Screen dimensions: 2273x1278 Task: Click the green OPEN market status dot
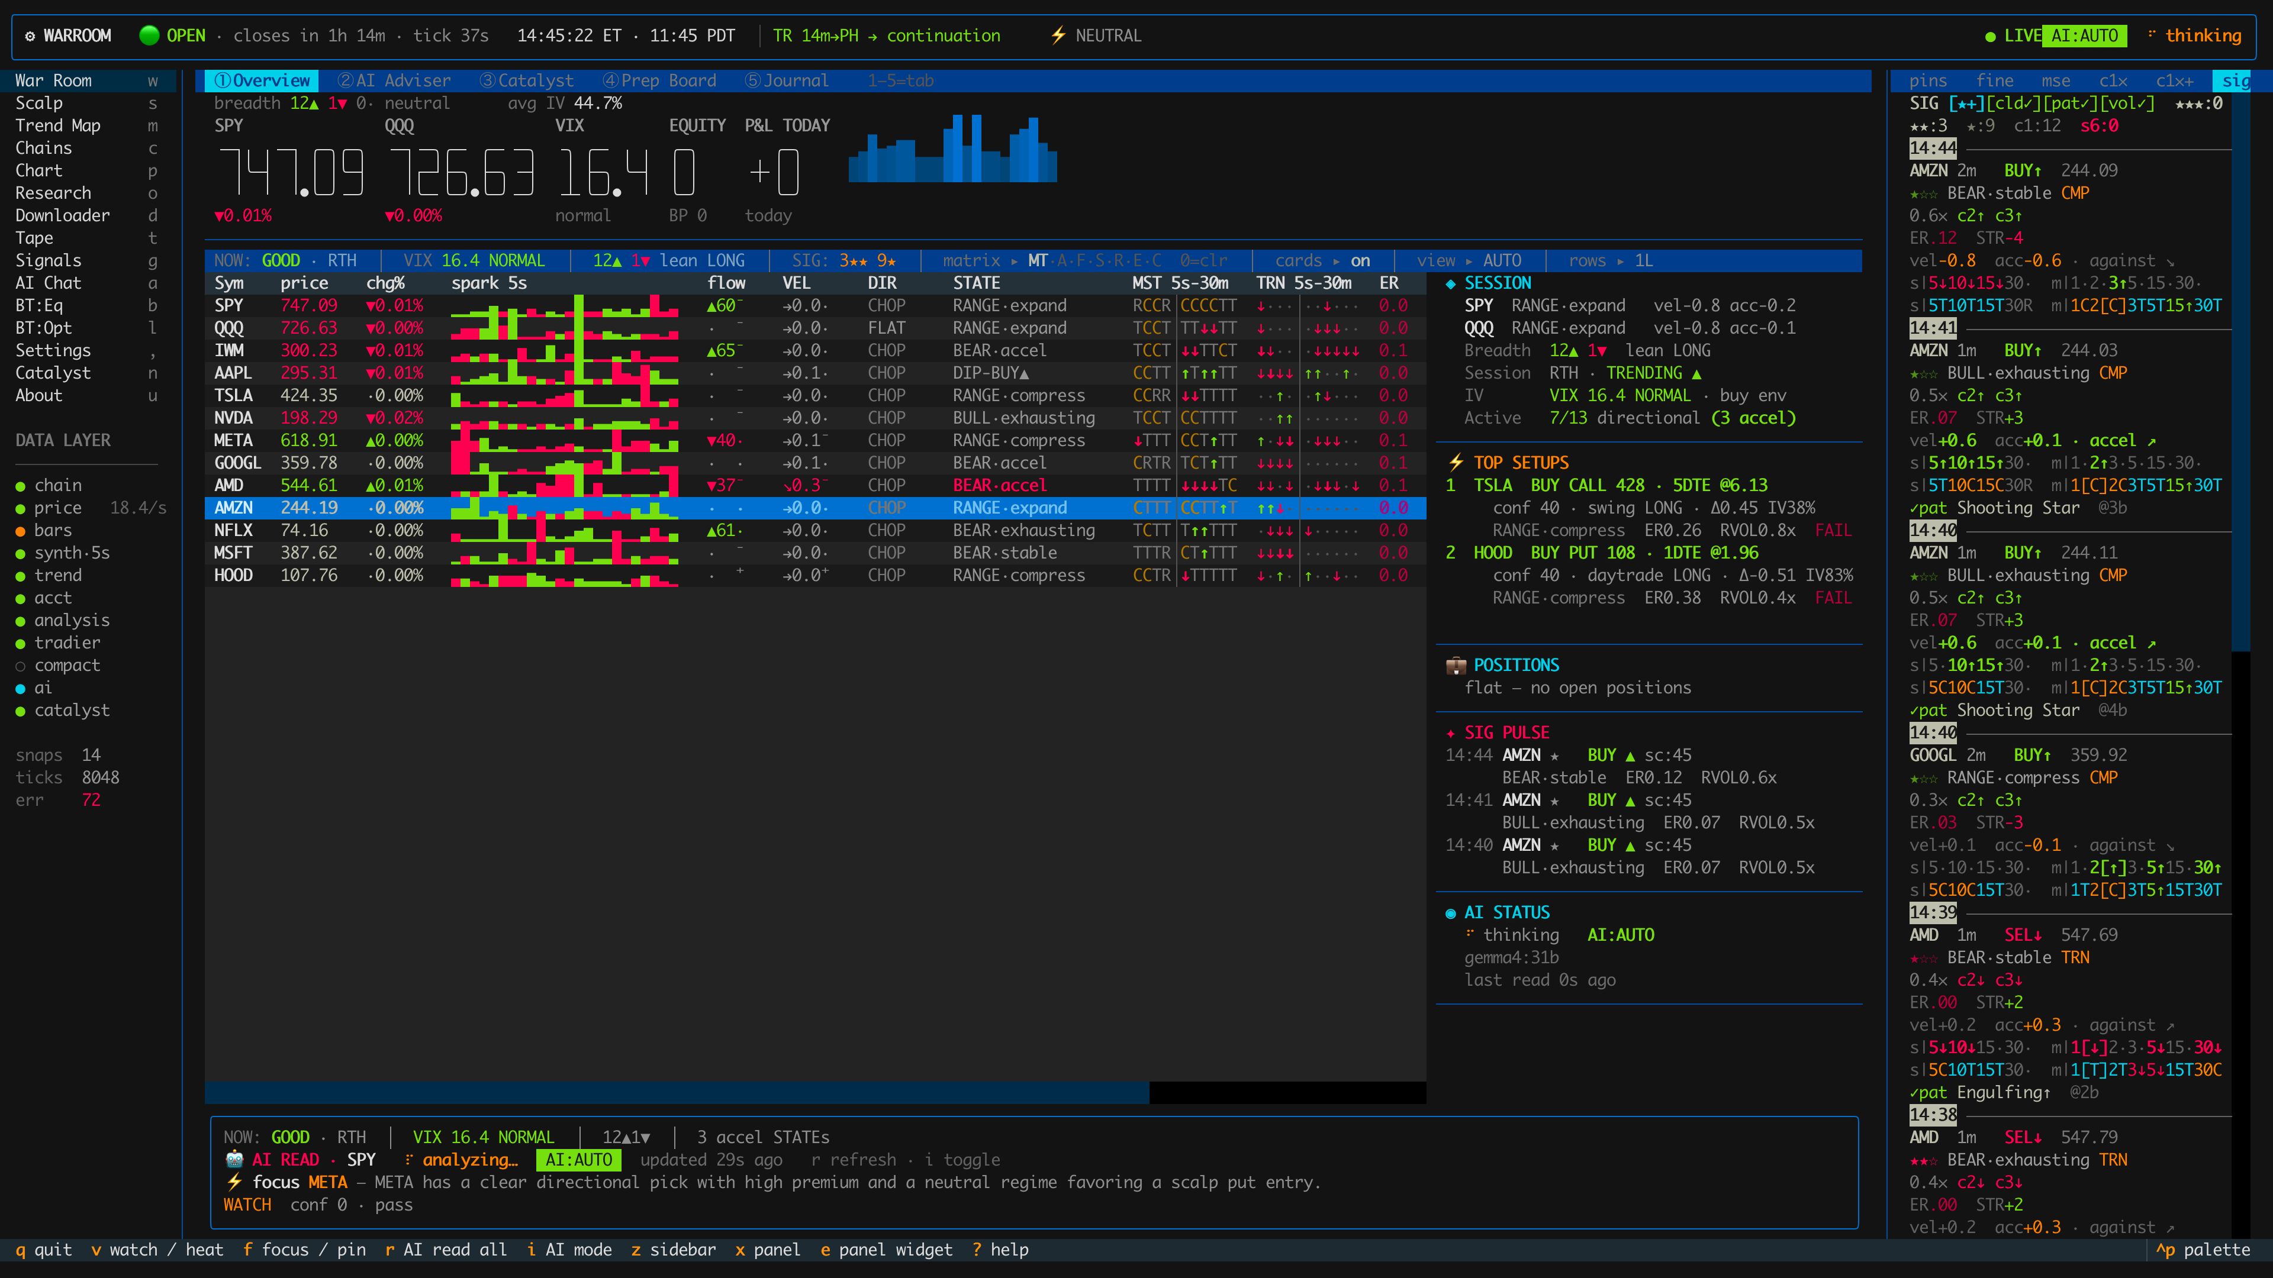(x=149, y=35)
